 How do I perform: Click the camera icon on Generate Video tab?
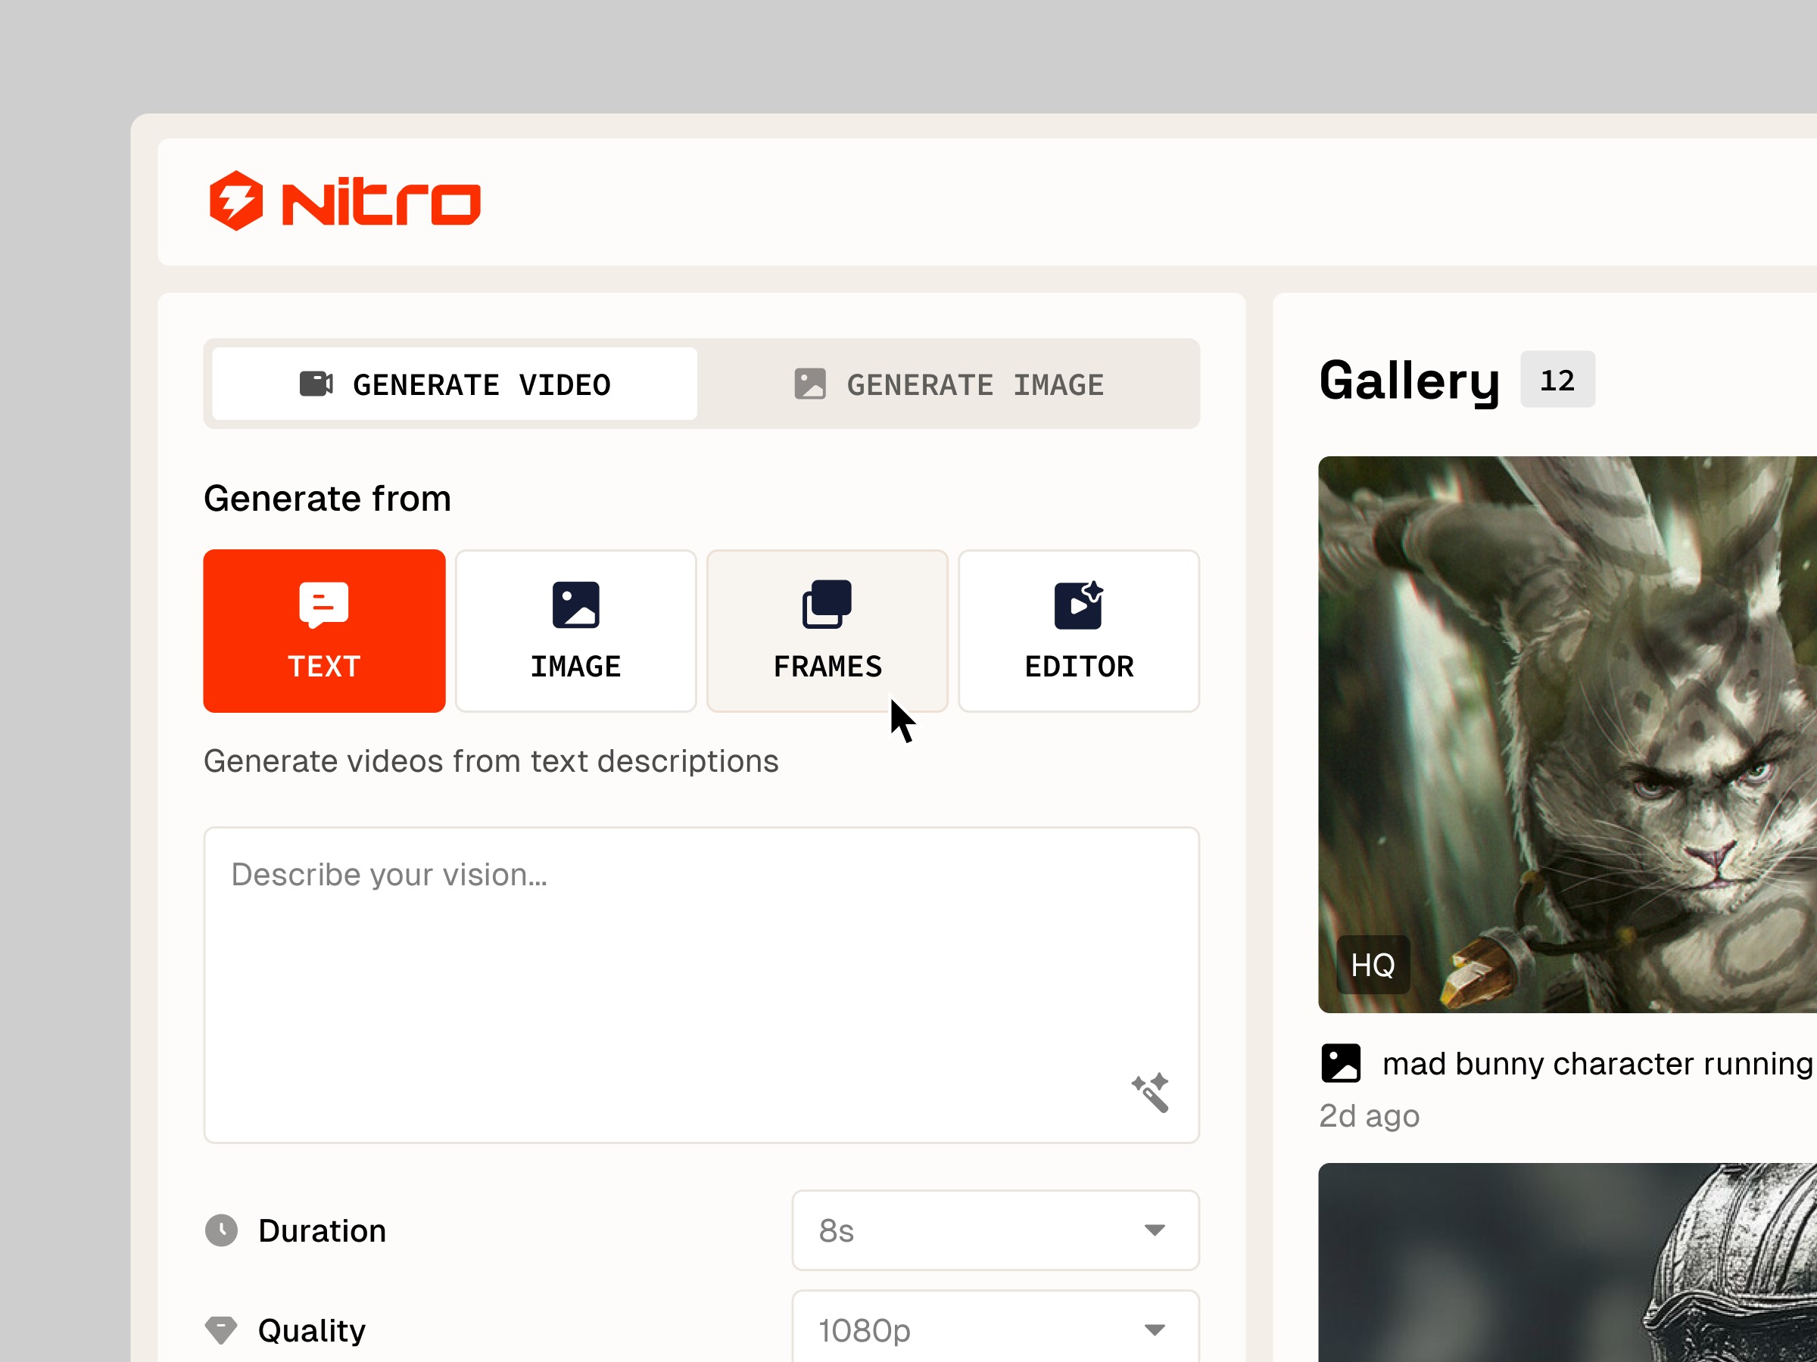[x=318, y=383]
